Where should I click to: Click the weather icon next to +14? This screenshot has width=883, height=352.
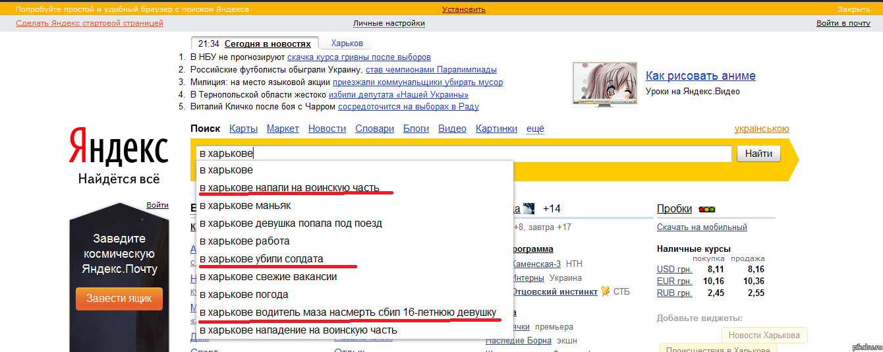coord(529,208)
